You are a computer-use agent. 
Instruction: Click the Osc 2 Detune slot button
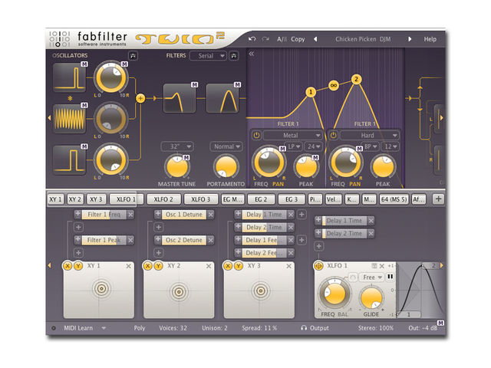point(184,240)
